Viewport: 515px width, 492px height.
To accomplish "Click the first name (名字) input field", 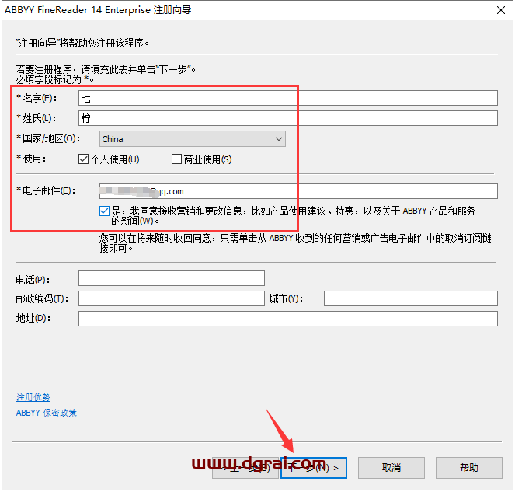I will (287, 98).
